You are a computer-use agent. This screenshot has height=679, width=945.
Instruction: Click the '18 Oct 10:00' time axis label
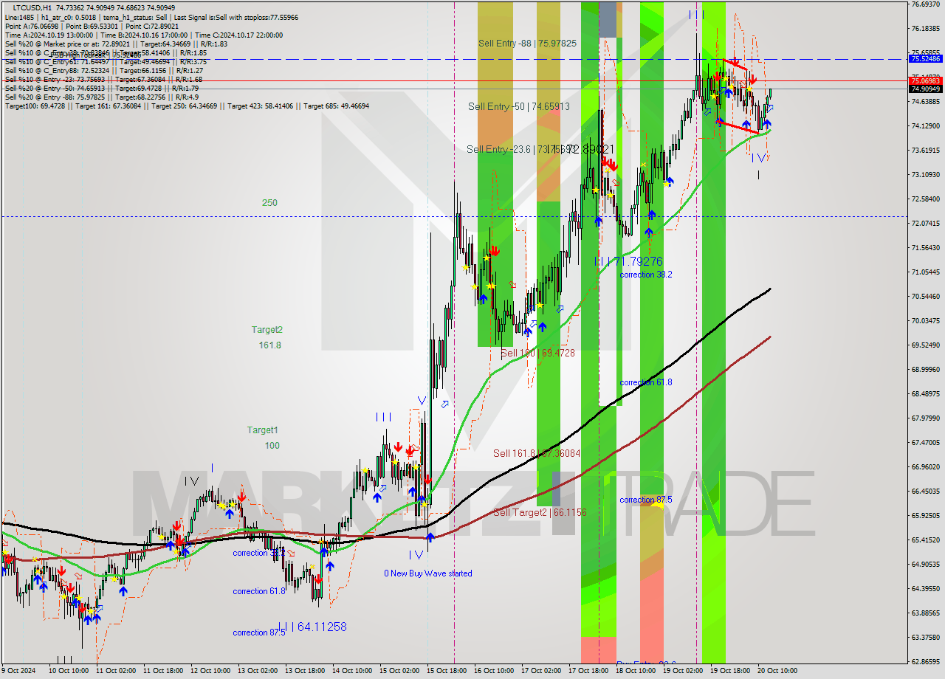636,671
